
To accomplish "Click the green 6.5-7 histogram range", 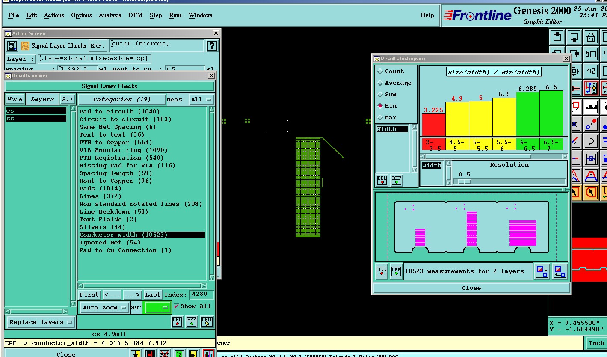I will pos(551,144).
